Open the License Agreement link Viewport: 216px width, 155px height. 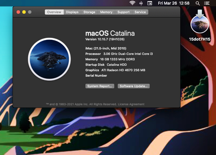(131, 104)
